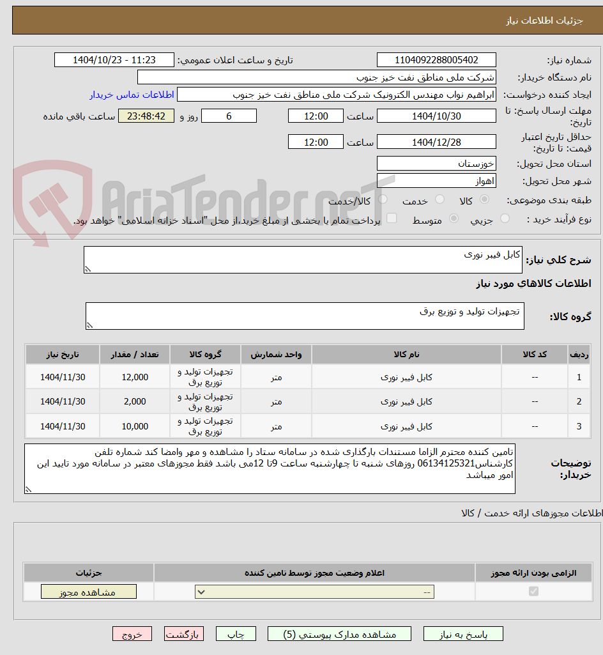Select the متوسط purchase type radio
603x655 pixels.
click(454, 218)
